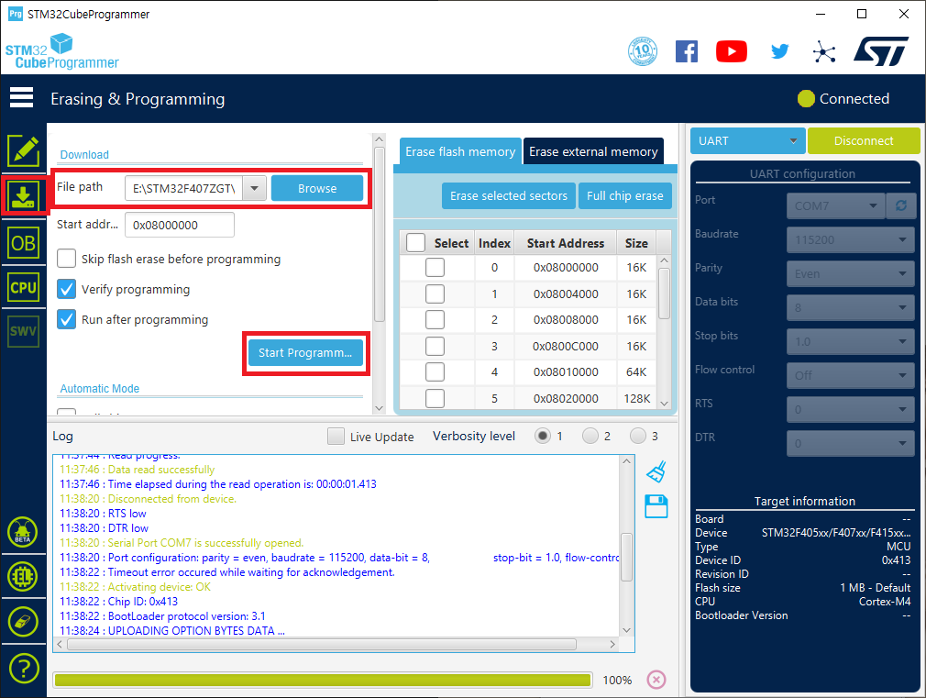Open the eraser external loader icon

(x=23, y=622)
